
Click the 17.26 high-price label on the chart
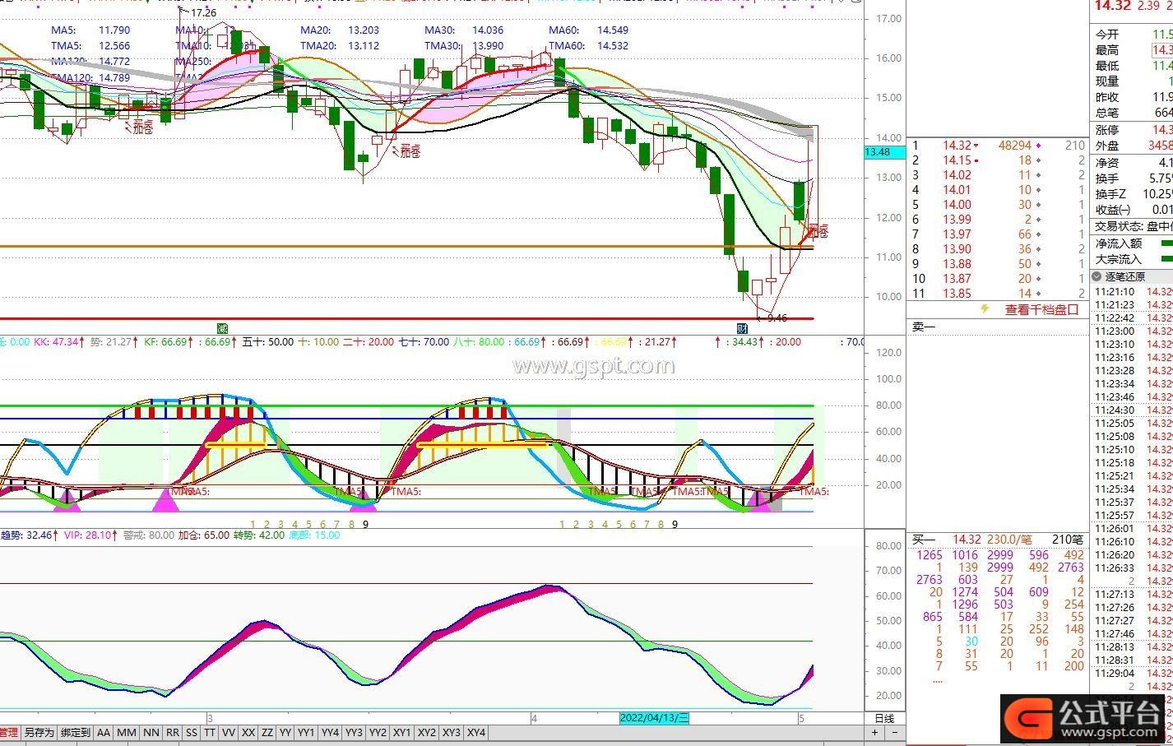click(x=203, y=13)
